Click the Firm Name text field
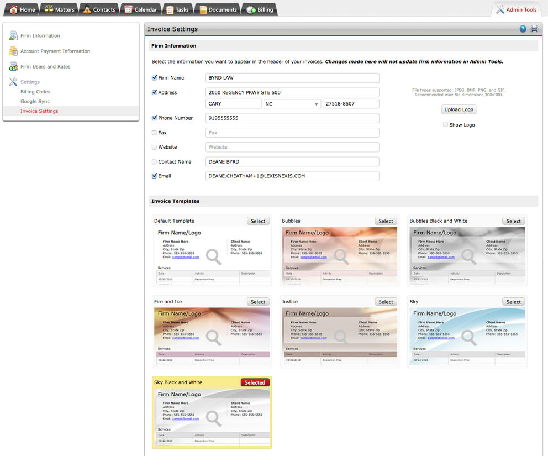Viewport: 548px width, 456px height. [292, 77]
